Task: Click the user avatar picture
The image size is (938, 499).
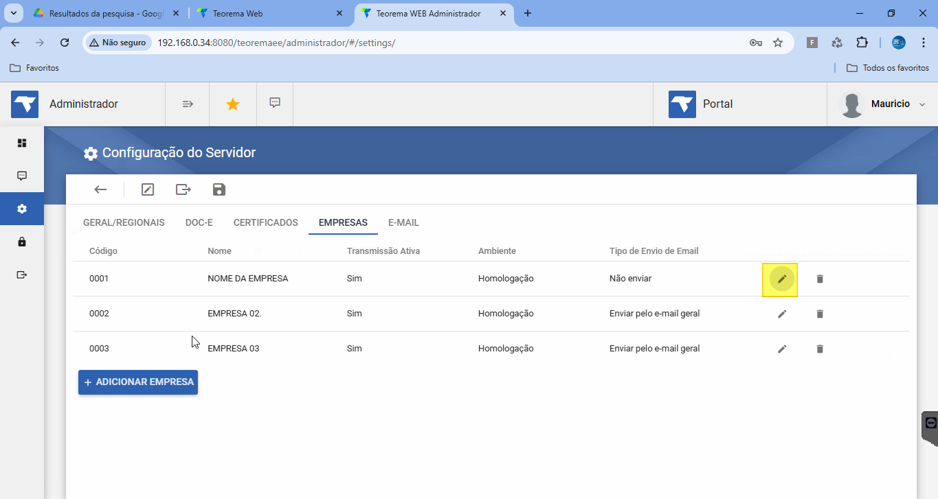Action: (852, 105)
